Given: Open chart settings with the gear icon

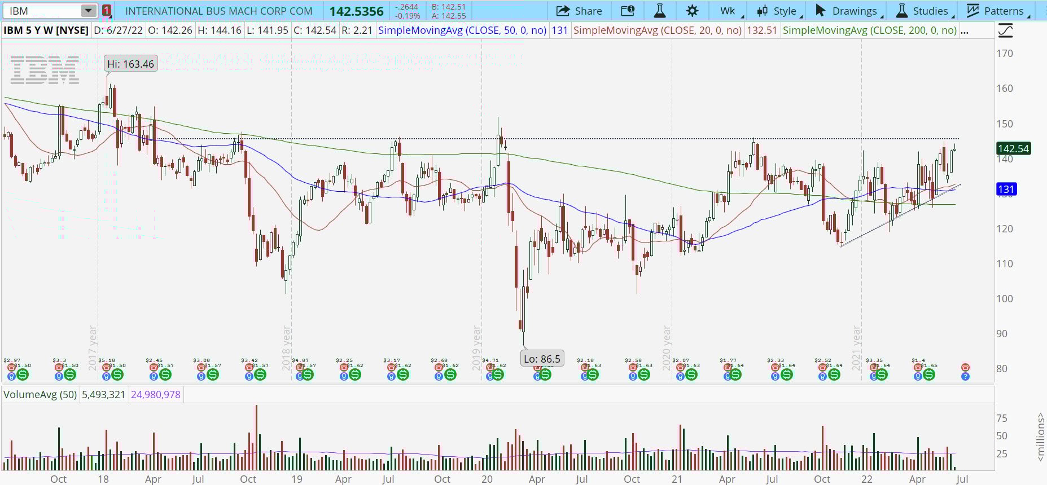Looking at the screenshot, I should [692, 11].
